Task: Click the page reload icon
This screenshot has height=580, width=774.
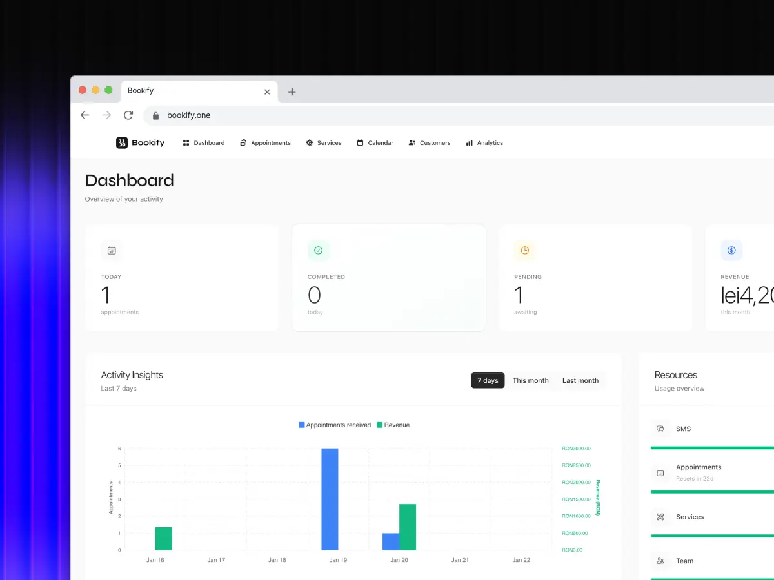Action: pos(128,115)
